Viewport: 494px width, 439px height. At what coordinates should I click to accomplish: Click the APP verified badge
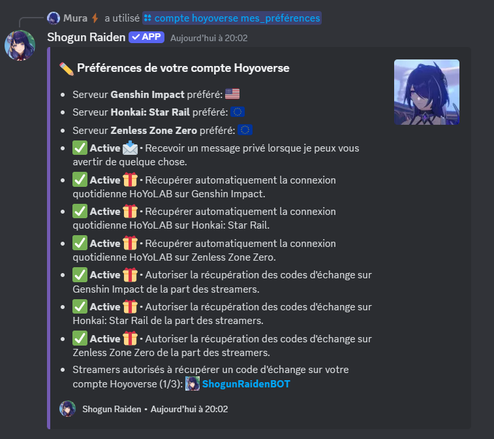pyautogui.click(x=146, y=37)
